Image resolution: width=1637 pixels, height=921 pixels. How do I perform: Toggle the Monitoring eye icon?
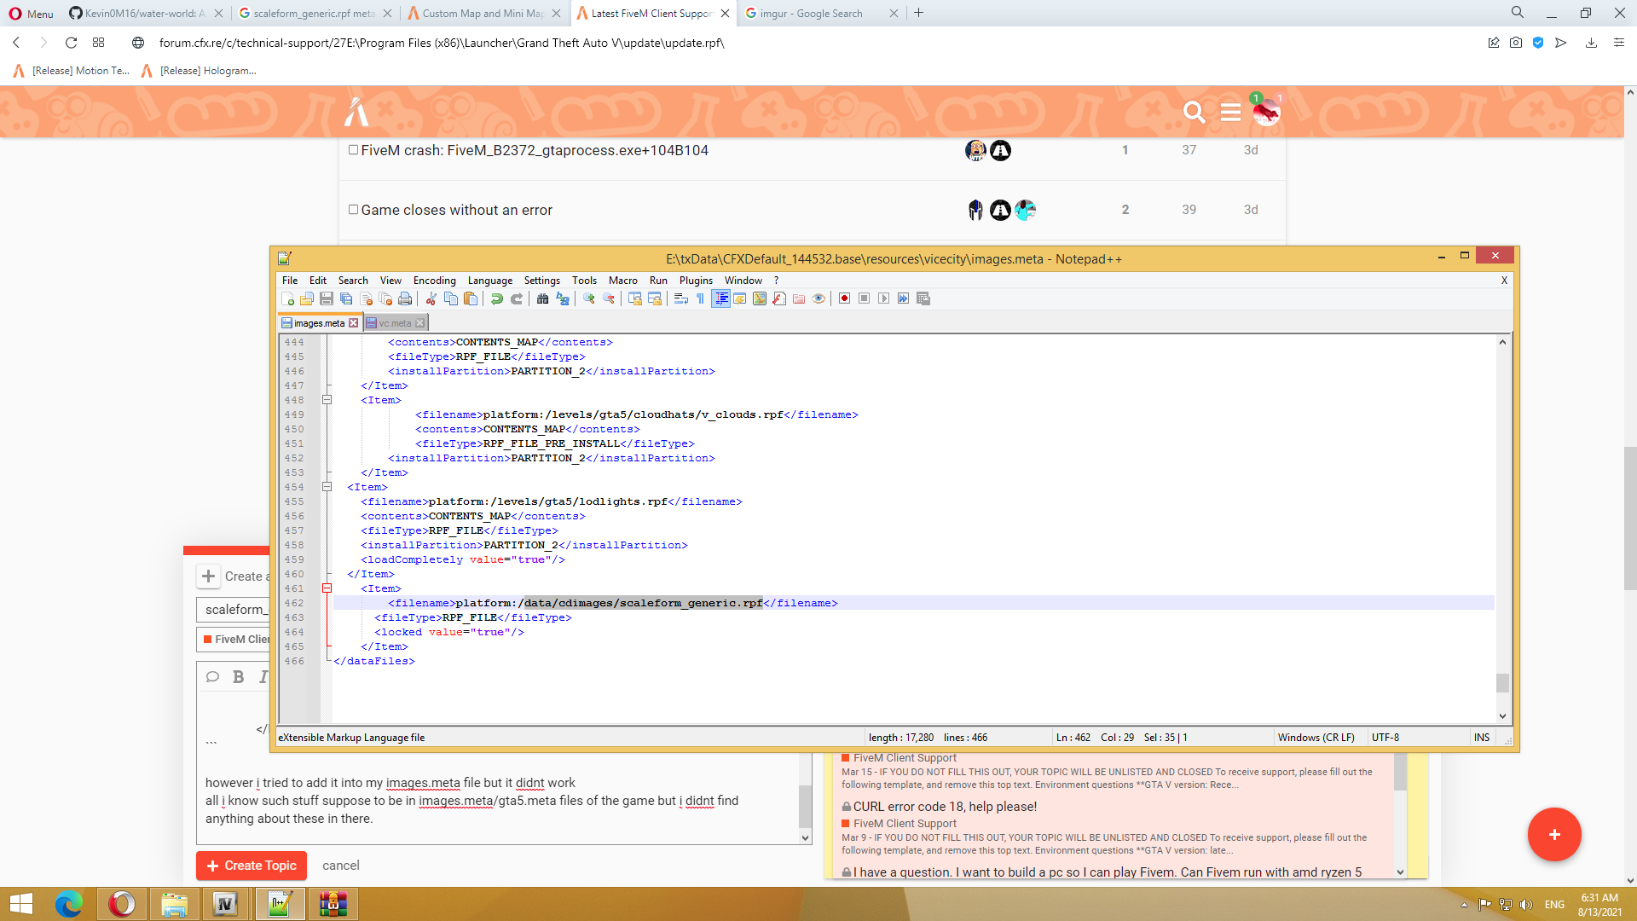coord(818,298)
